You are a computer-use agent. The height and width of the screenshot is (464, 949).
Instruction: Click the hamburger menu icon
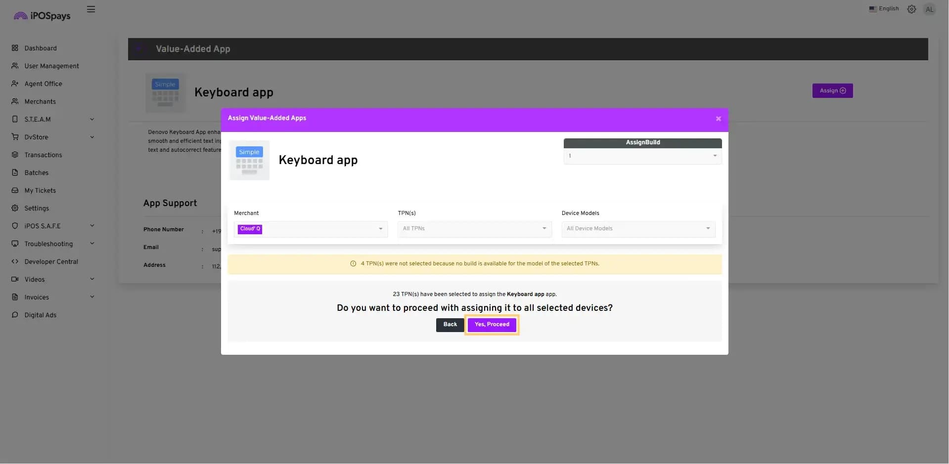91,9
